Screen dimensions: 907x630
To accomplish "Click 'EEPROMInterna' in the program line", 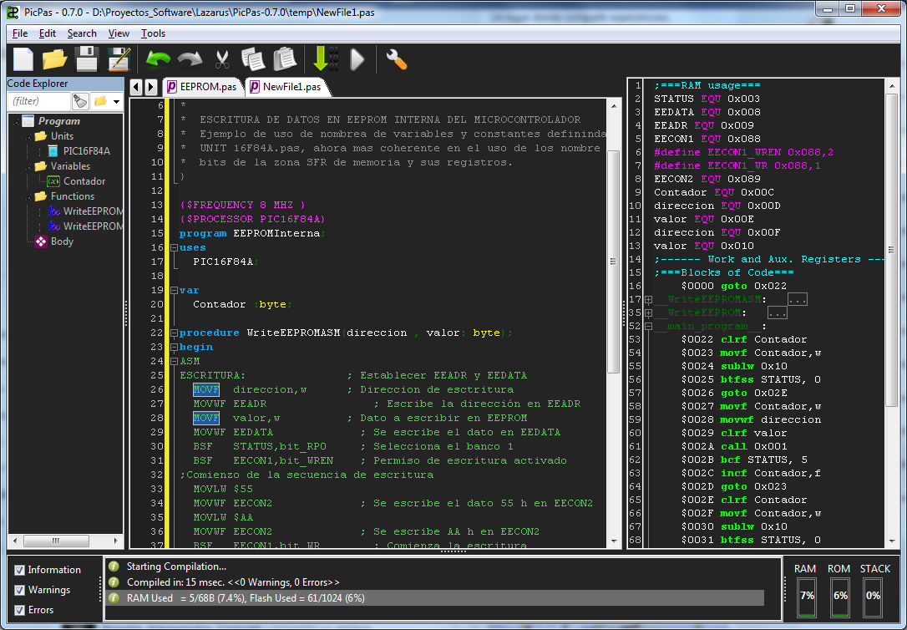I will tap(276, 234).
